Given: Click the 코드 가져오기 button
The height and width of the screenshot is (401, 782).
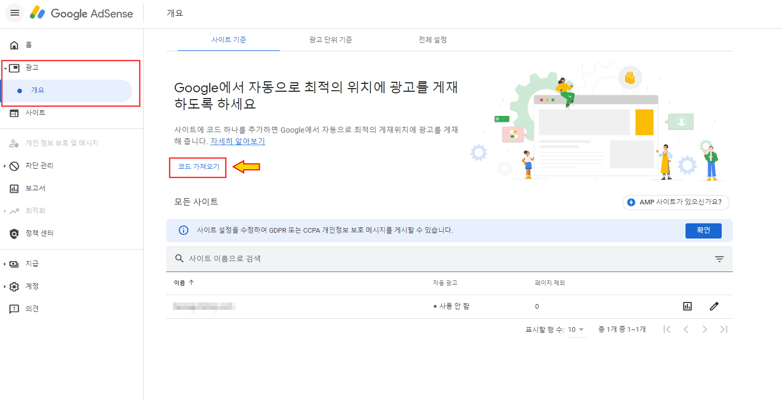Looking at the screenshot, I should pos(198,167).
